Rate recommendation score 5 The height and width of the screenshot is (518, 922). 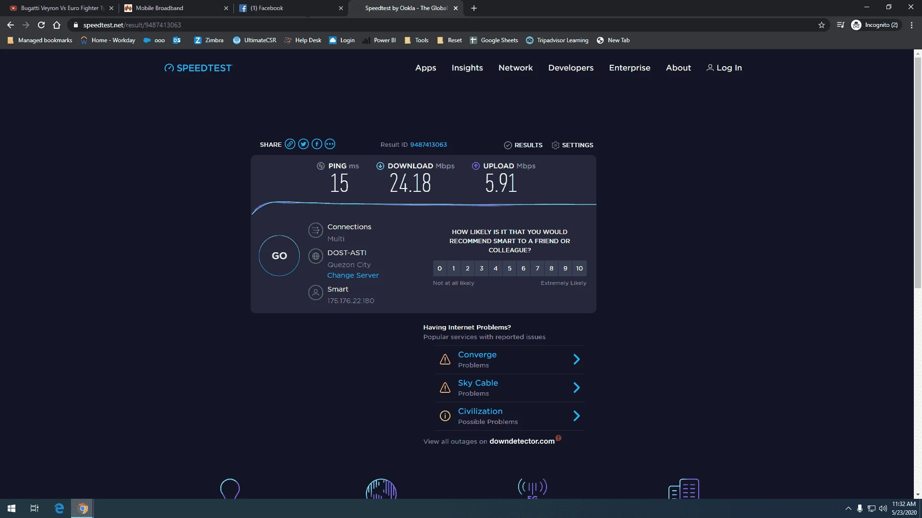(510, 268)
